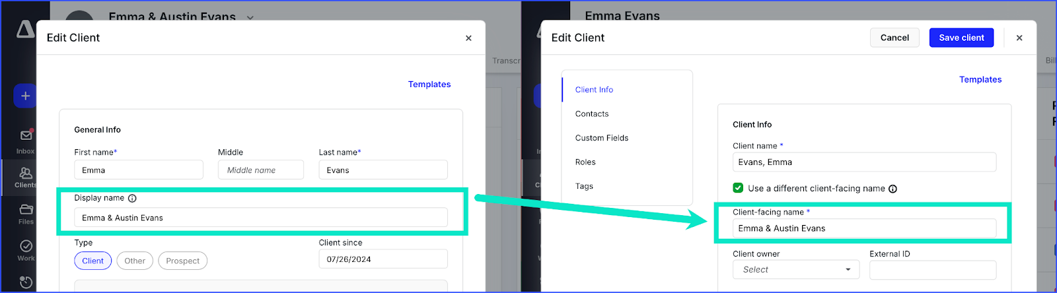Open Work section in sidebar
Viewport: 1057px width, 293px height.
point(26,250)
